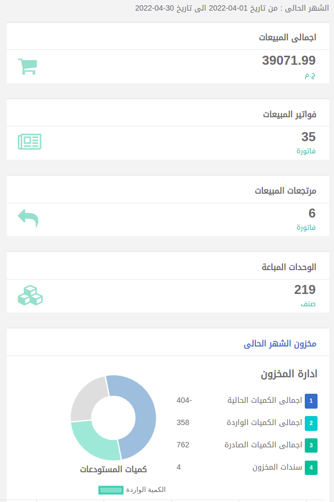Image resolution: width=334 pixels, height=502 pixels.
Task: Click the green legend color swatch
Action: coord(111,490)
